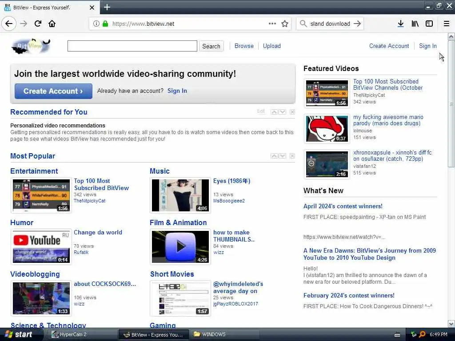Open featured mario parody video thumbnail

pyautogui.click(x=327, y=128)
